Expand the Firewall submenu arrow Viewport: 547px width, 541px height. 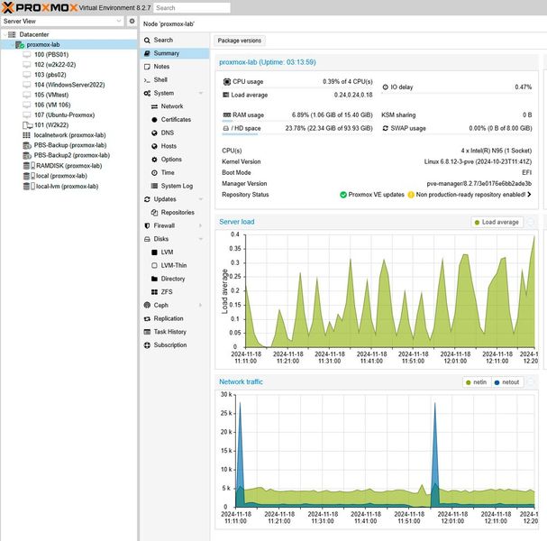(201, 225)
